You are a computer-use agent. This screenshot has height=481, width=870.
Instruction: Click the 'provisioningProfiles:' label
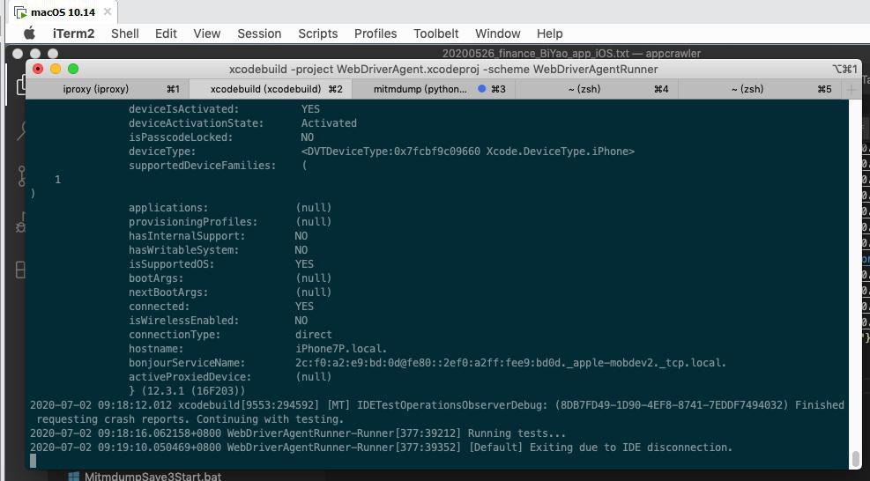pyautogui.click(x=193, y=222)
